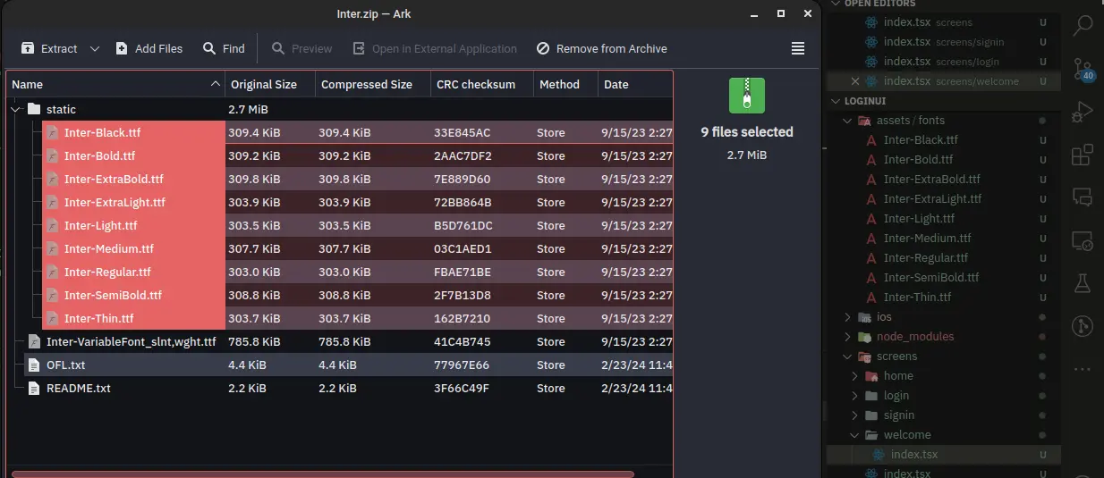Sort by Original Size column header
The height and width of the screenshot is (478, 1104).
click(270, 84)
